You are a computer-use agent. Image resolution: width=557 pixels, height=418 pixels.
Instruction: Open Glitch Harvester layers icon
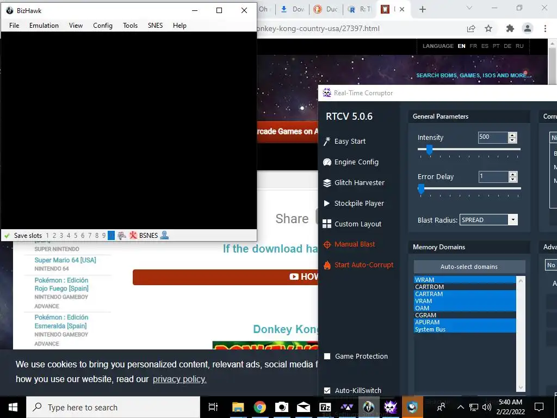[327, 183]
